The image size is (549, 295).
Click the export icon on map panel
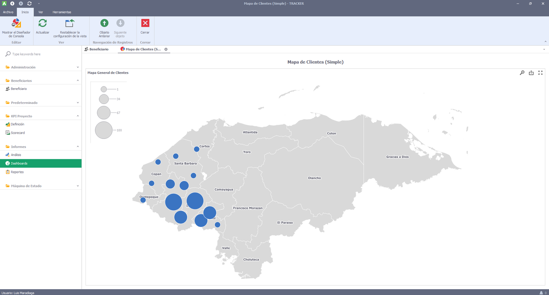point(531,73)
